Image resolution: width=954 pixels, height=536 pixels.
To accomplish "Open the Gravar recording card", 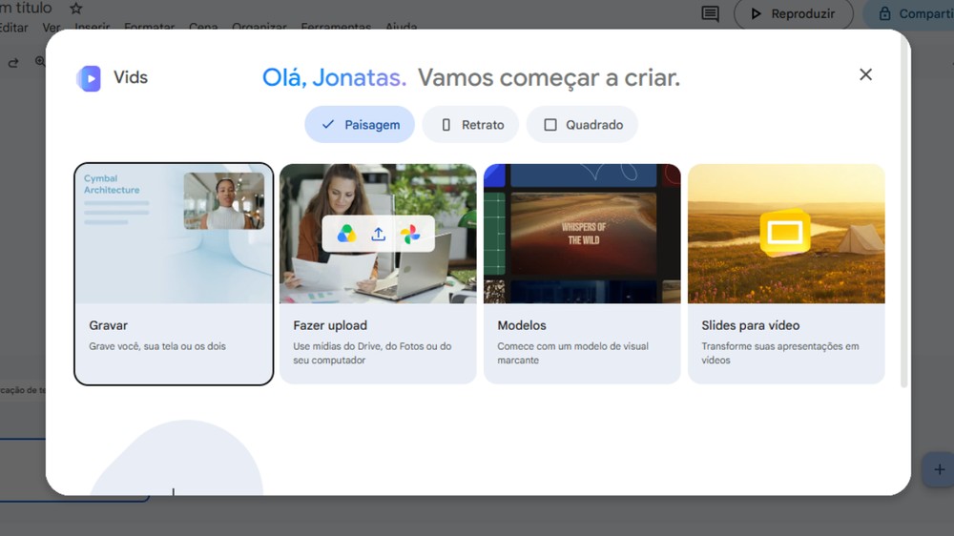I will (174, 274).
